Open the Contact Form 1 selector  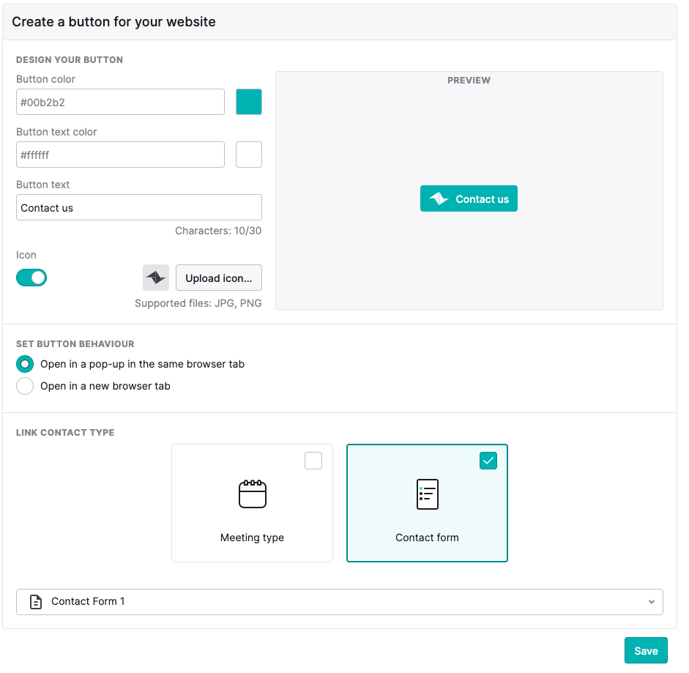(x=339, y=602)
